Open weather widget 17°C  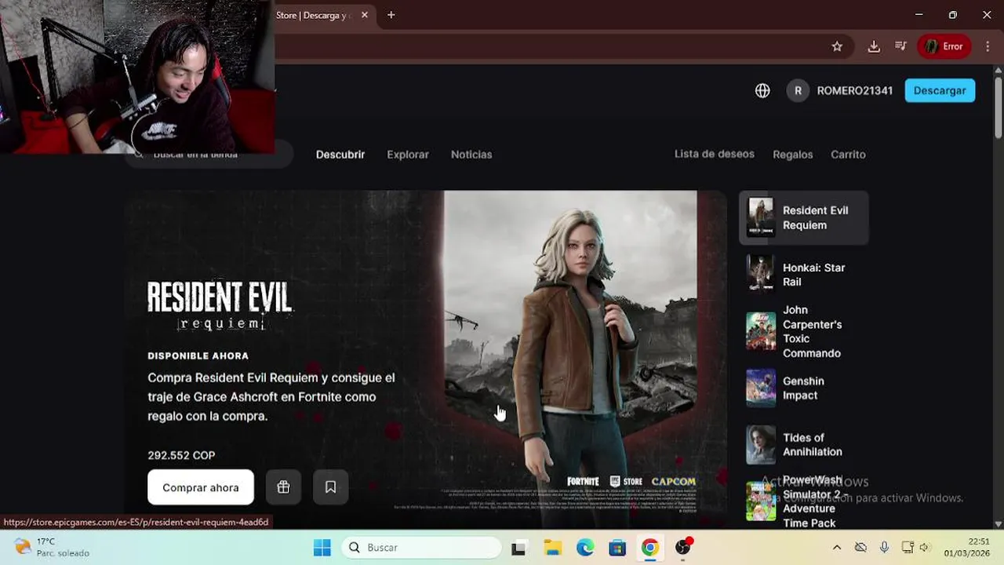(52, 547)
